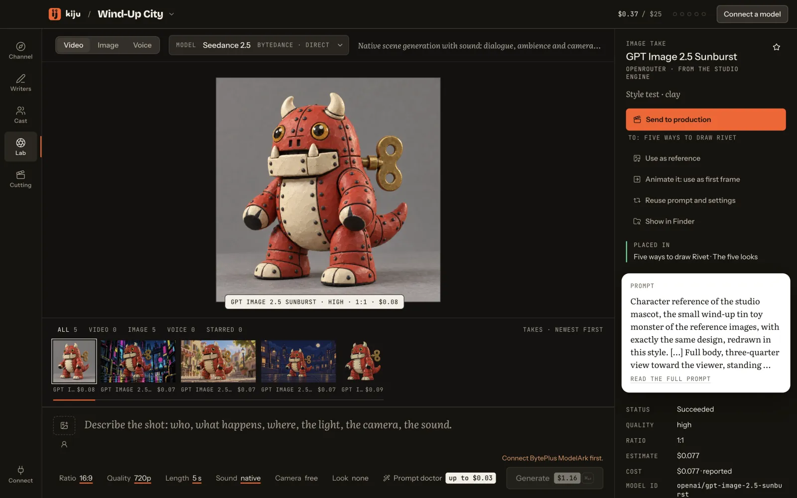
Task: Switch to Voice mode
Action: (x=142, y=45)
